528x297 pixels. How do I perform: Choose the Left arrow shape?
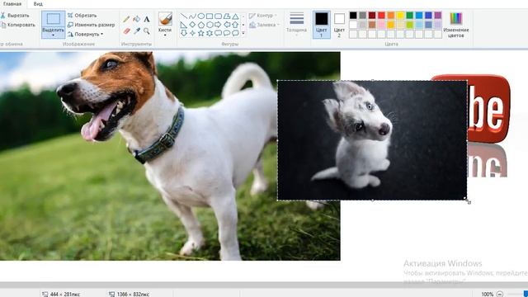227,25
